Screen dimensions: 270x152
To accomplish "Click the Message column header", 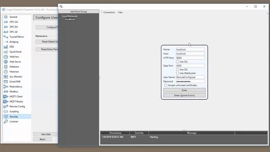I will click(192, 133).
